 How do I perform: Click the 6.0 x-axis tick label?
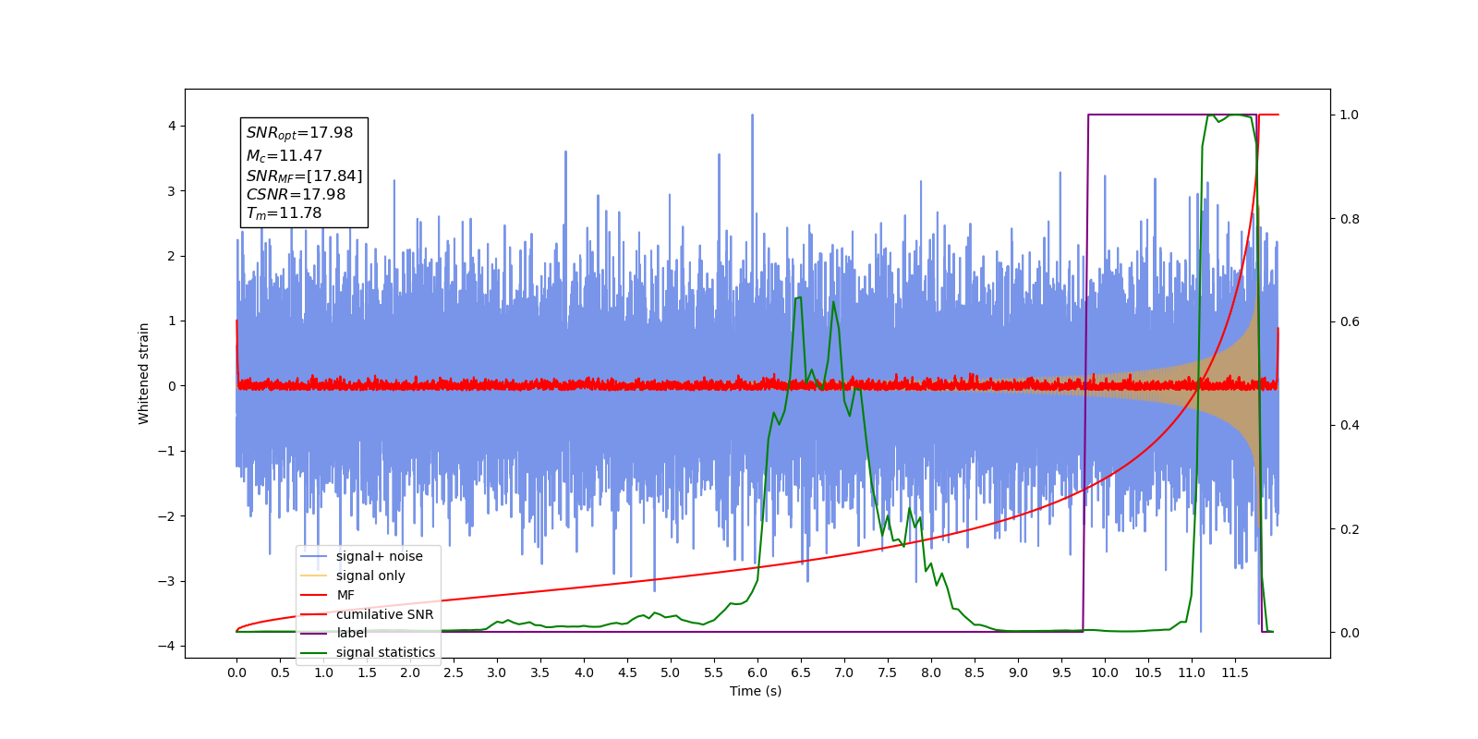point(757,672)
